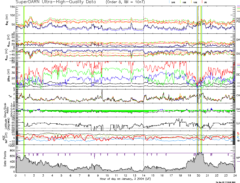Click hour tick label "17" on the x-axis
The height and width of the screenshot is (183, 240).
pos(171,175)
